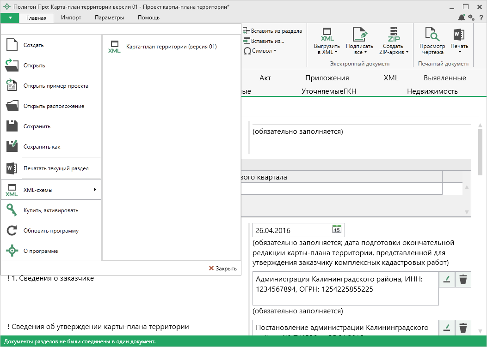Open project via Открыть folder icon
The height and width of the screenshot is (347, 487).
point(12,66)
